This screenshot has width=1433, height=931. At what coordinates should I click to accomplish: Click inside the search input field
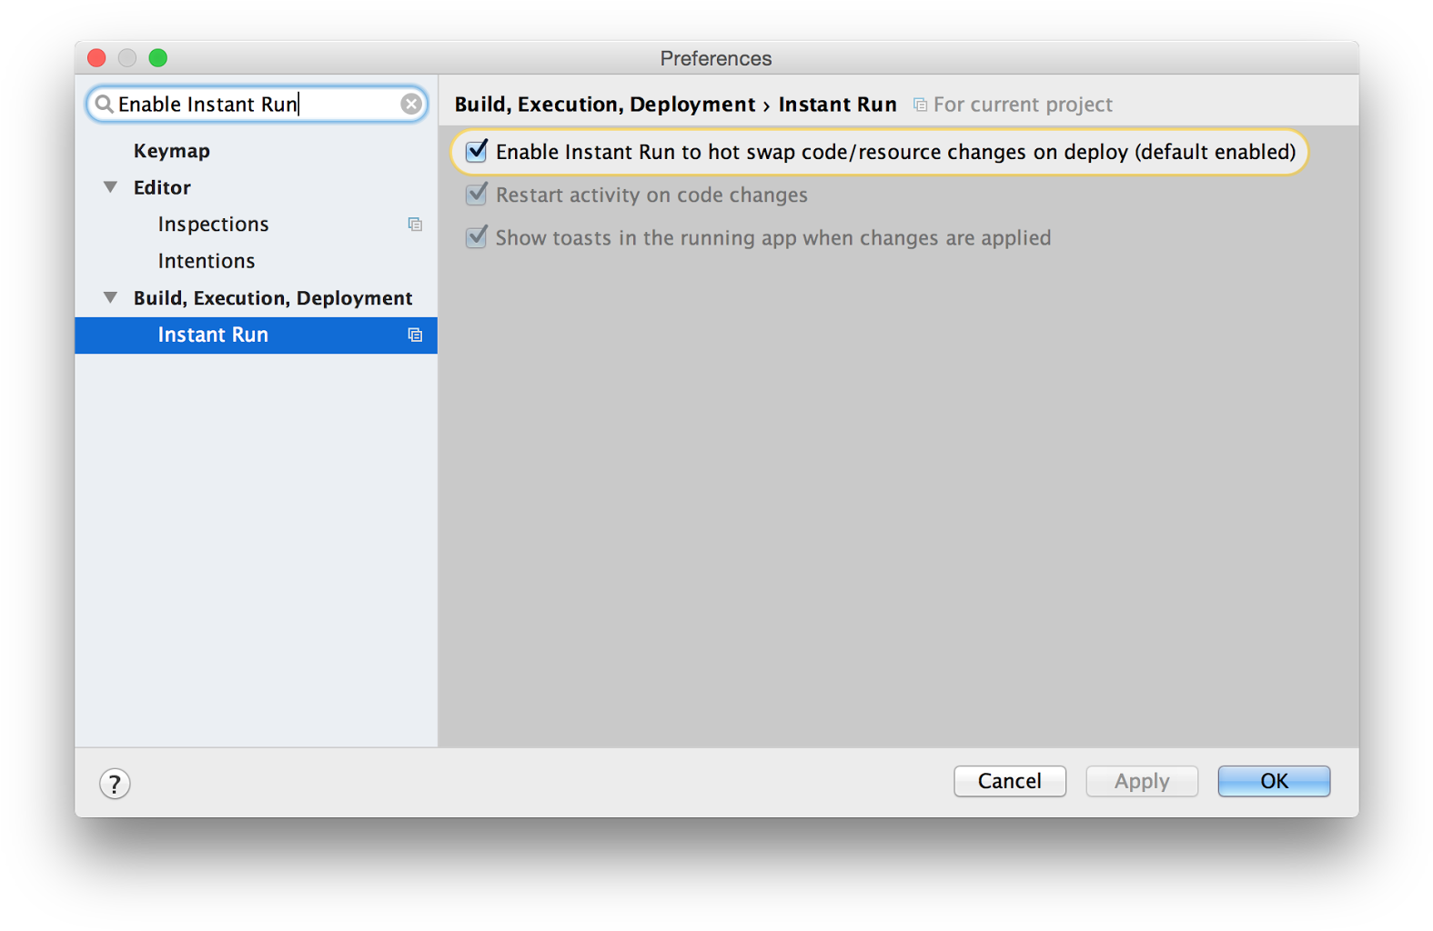[x=255, y=104]
